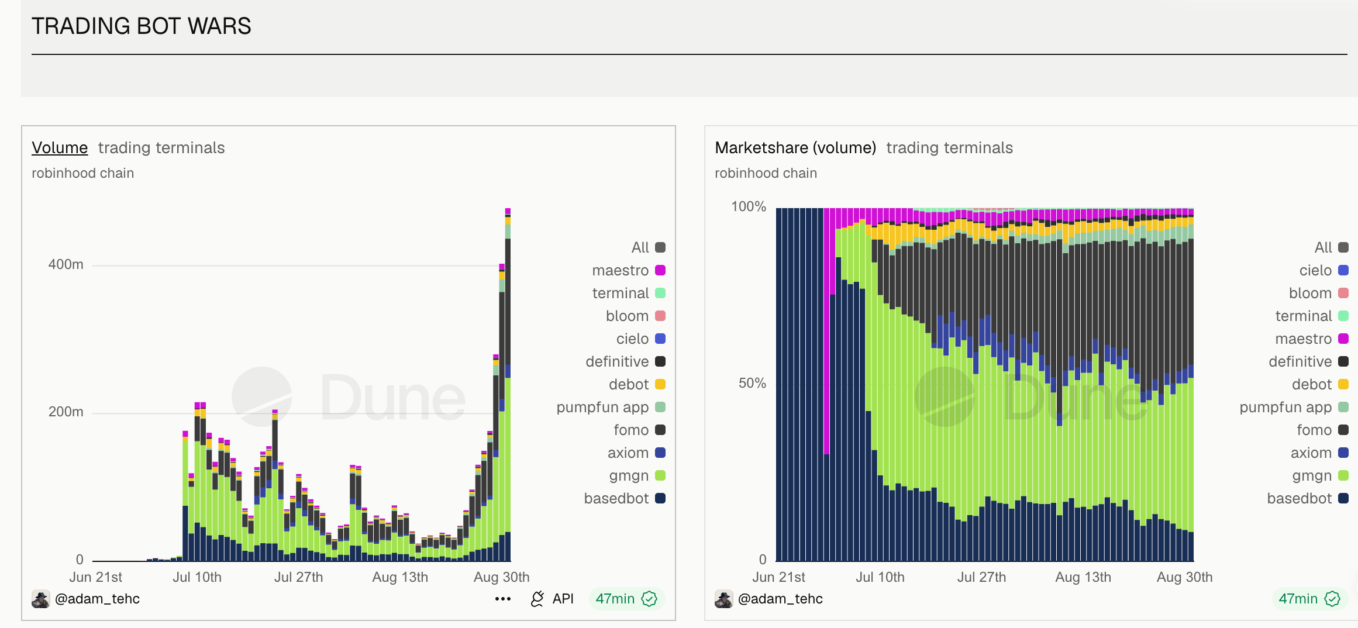Click 'trading terminals' subtitle beside Marketshare title

[x=950, y=148]
